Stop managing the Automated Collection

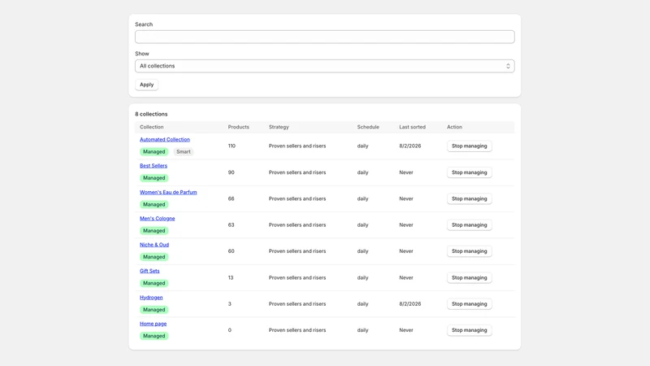pos(470,146)
